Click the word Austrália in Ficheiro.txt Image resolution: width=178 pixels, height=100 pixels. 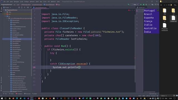point(150,28)
